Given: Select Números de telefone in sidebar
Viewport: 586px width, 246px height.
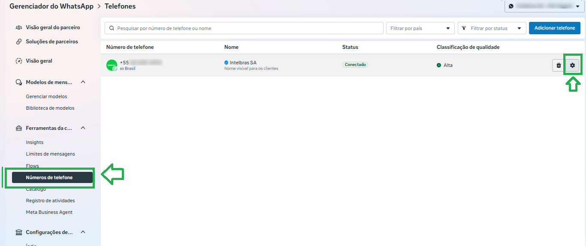Looking at the screenshot, I should 52,177.
